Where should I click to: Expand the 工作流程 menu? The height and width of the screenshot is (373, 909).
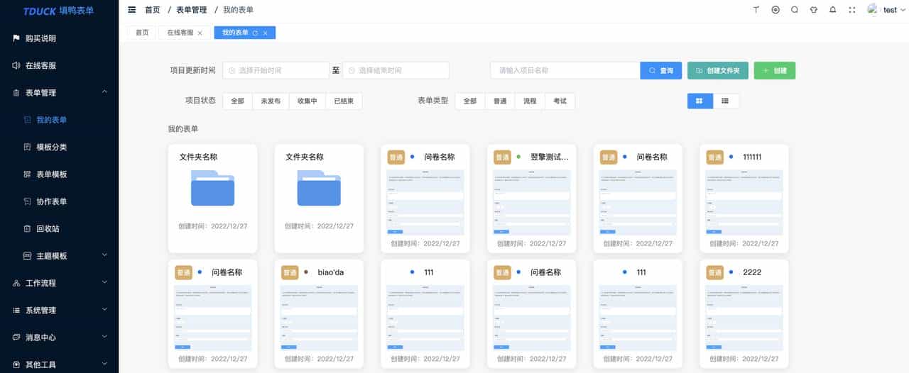pyautogui.click(x=104, y=283)
